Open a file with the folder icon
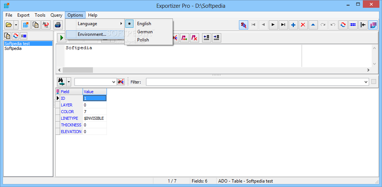The width and height of the screenshot is (382, 187). [9, 25]
